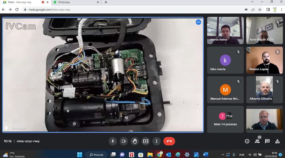Open a new browser tab
The width and height of the screenshot is (285, 158).
click(106, 2)
